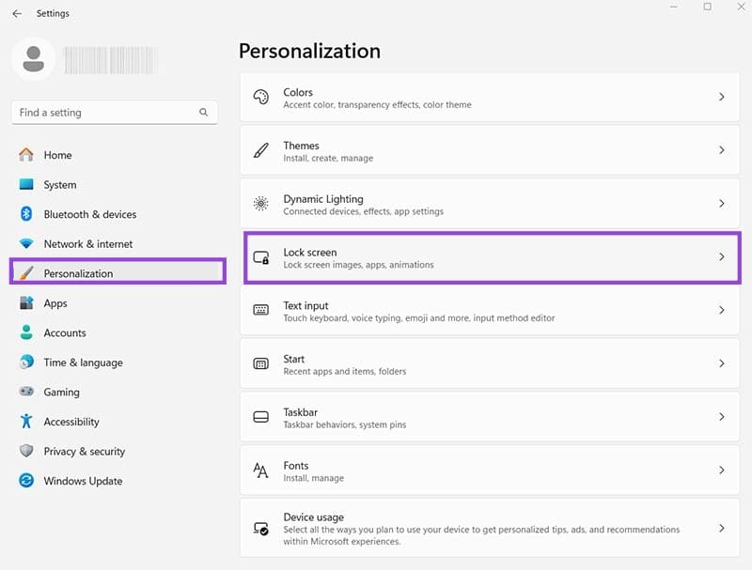This screenshot has height=570, width=752.
Task: Click the Lock screen monitor-lock icon
Action: click(x=261, y=257)
